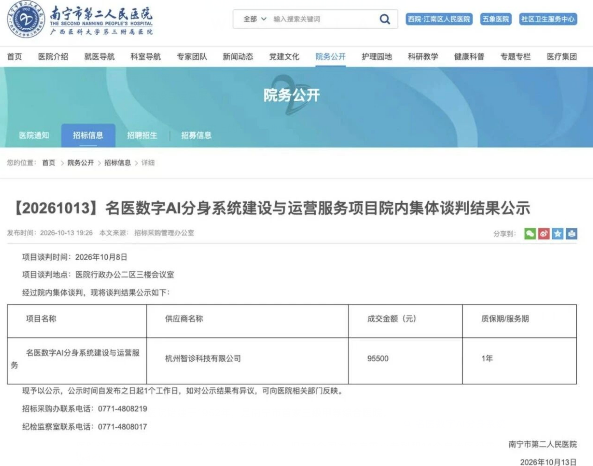Click phone number 0771-4808017
593x466 pixels.
pyautogui.click(x=123, y=427)
